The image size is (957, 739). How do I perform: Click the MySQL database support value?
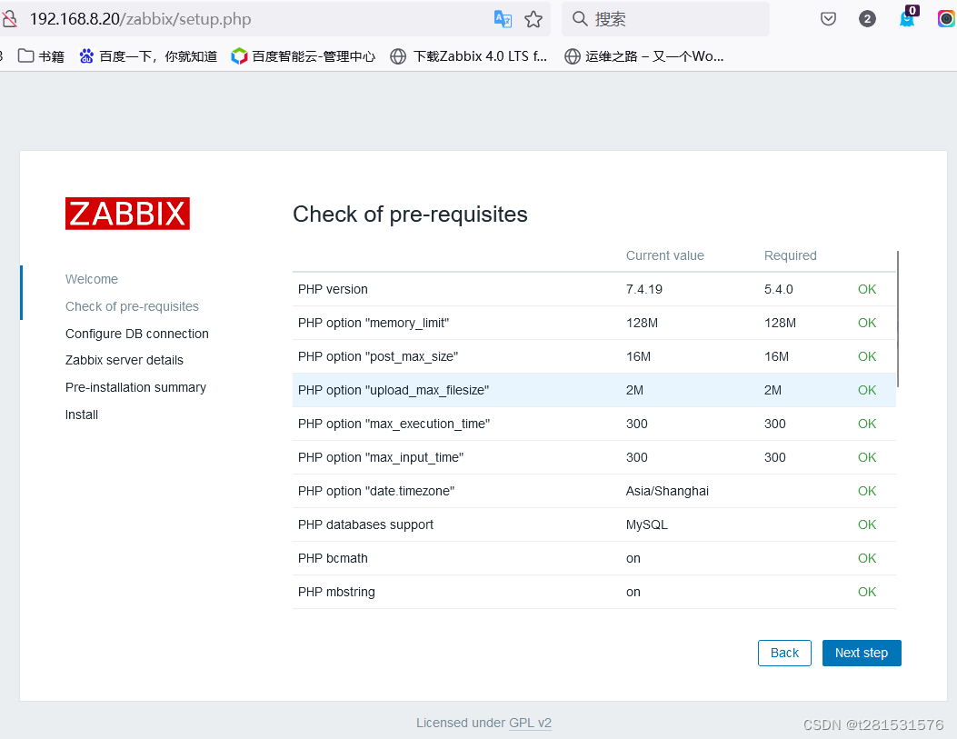click(x=646, y=524)
